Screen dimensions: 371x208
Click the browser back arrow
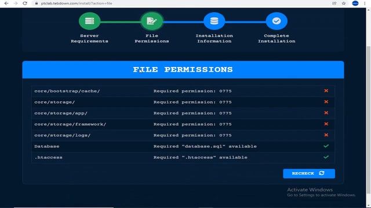point(6,3)
